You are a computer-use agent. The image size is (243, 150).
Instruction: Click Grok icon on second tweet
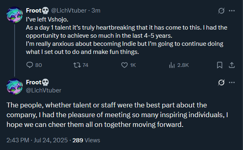pos(221,82)
